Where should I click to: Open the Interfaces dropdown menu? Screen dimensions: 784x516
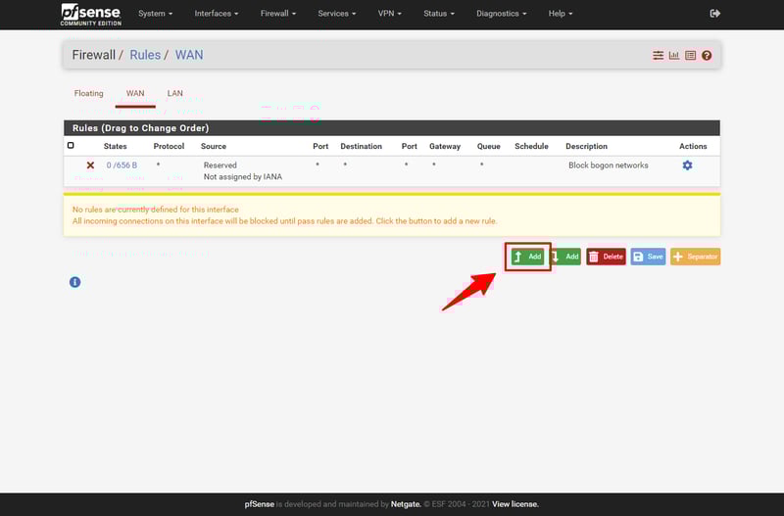217,14
